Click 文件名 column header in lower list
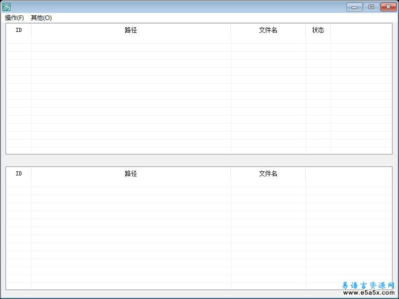This screenshot has width=399, height=299. pyautogui.click(x=268, y=173)
